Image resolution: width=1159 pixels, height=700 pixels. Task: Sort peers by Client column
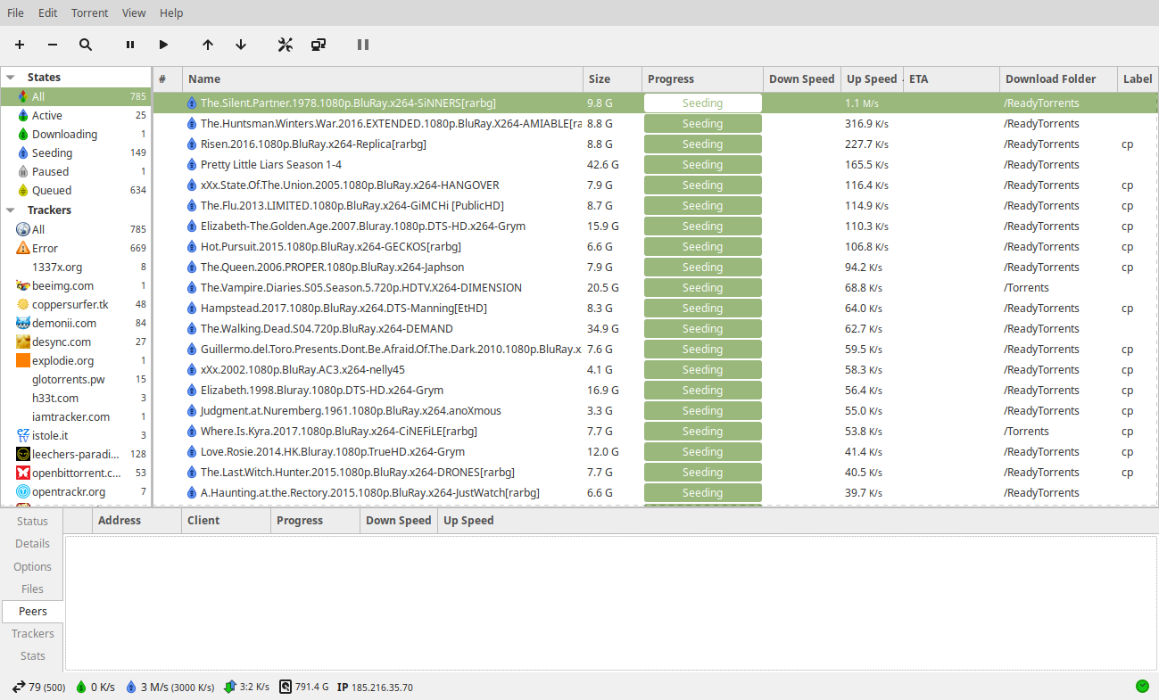tap(226, 521)
